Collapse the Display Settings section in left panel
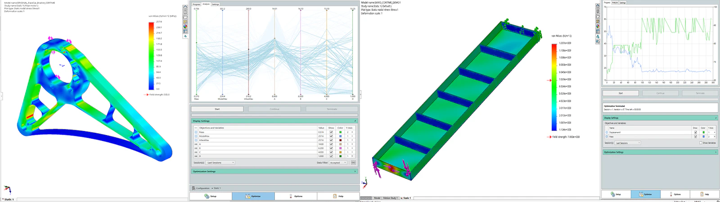The image size is (720, 202). coord(355,121)
